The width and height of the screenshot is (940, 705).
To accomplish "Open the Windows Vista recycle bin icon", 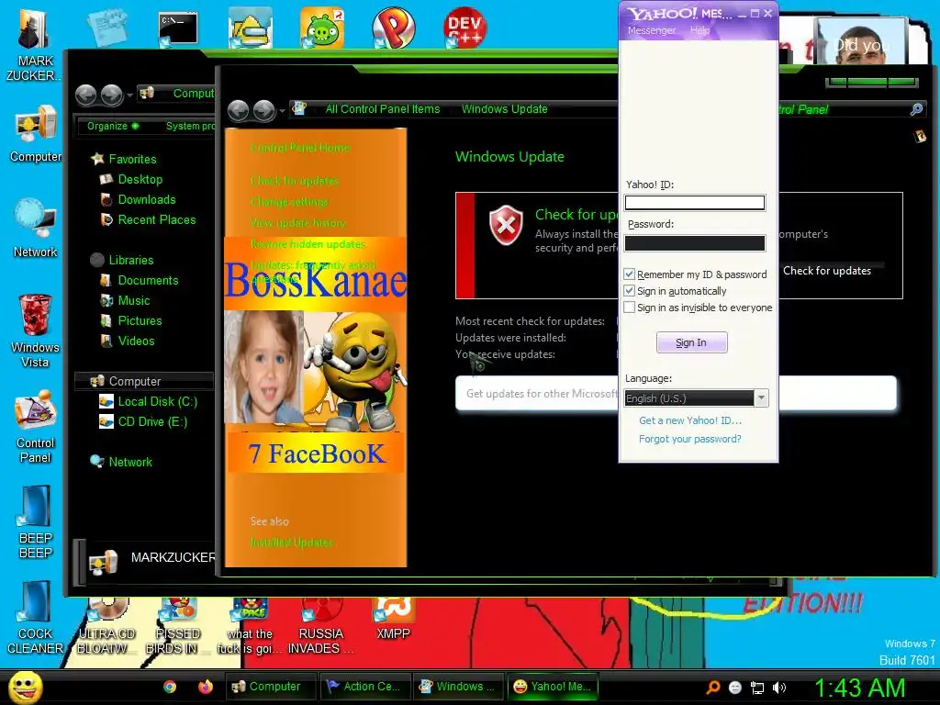I will tap(36, 330).
